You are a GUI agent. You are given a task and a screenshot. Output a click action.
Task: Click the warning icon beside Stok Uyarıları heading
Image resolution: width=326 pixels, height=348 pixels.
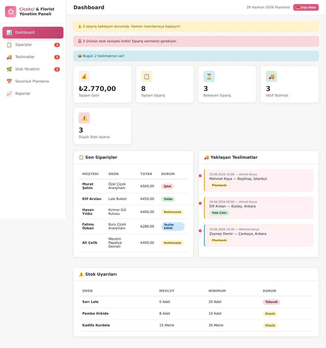(81, 274)
